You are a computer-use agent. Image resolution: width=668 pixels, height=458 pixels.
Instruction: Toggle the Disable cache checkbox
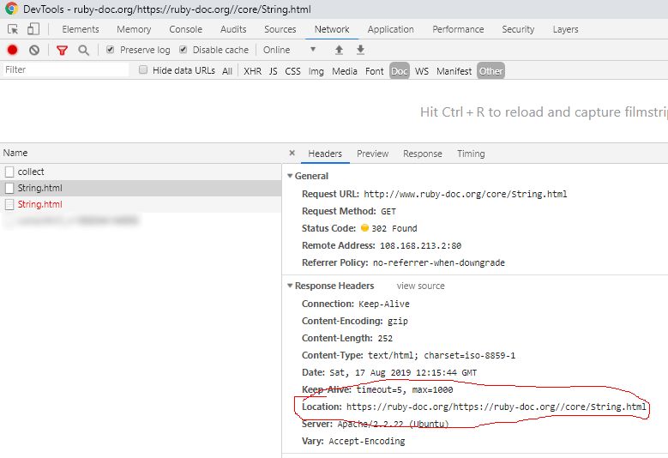184,50
